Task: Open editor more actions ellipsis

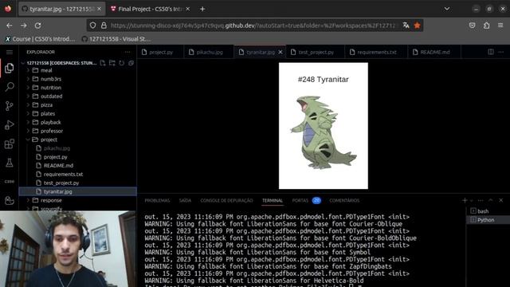Action: [501, 52]
